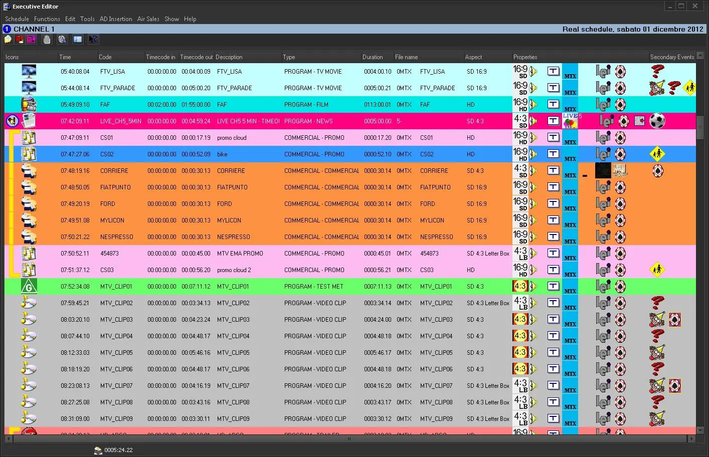Click the soccer ball icon in LIVE_CH5_5MIN row

click(x=657, y=121)
